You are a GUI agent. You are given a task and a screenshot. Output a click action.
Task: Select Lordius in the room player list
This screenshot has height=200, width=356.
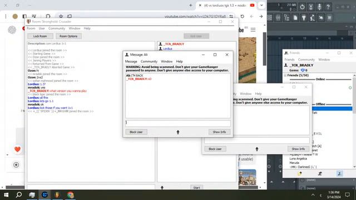pos(167,49)
